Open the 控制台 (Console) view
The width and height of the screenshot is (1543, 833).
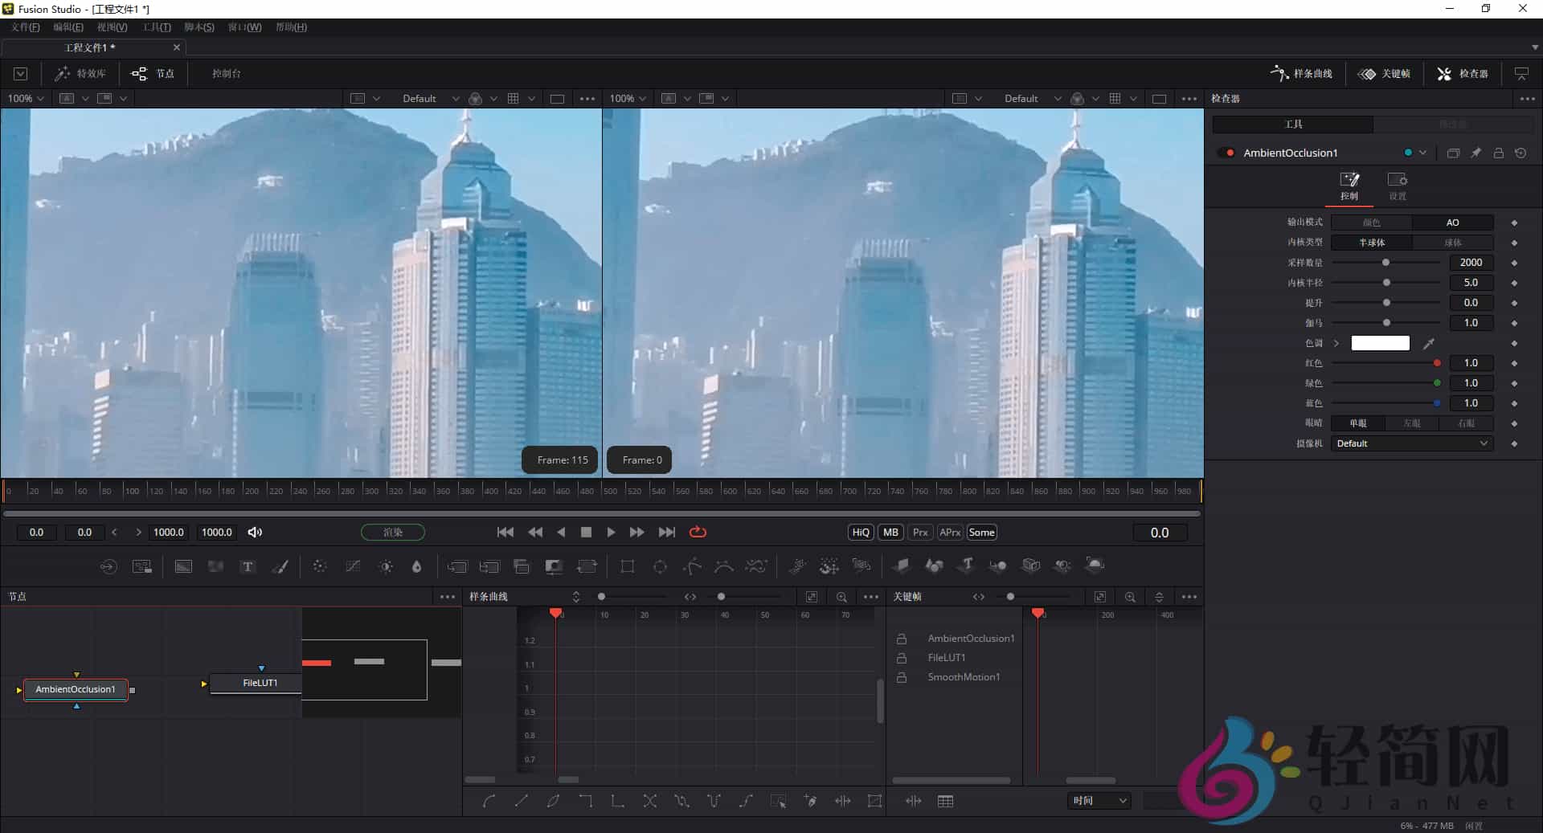(225, 73)
